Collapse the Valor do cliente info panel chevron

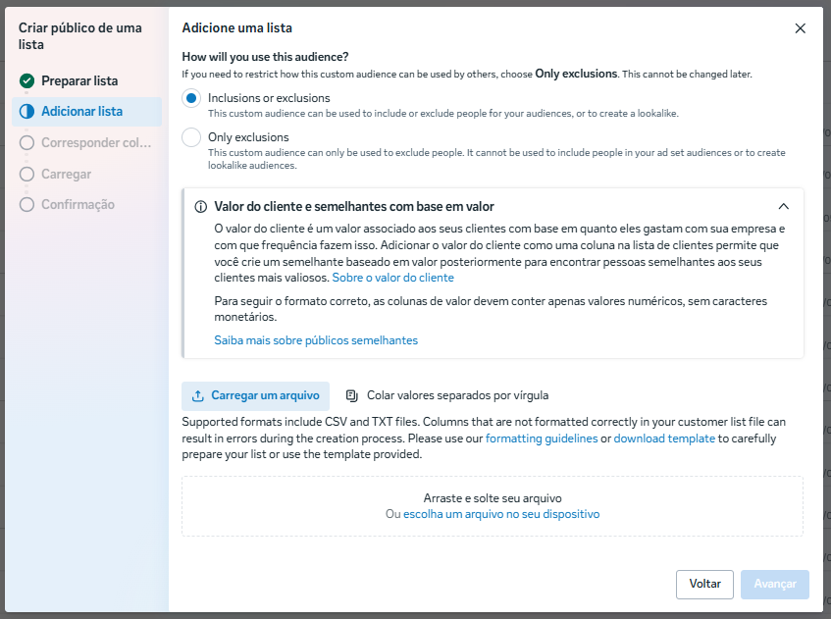click(783, 207)
